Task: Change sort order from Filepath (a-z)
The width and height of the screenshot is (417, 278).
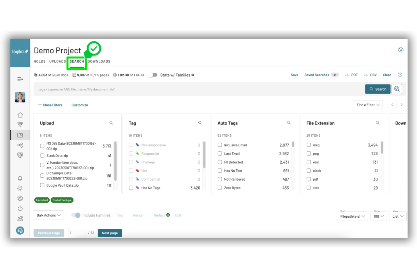Action: tap(352, 216)
